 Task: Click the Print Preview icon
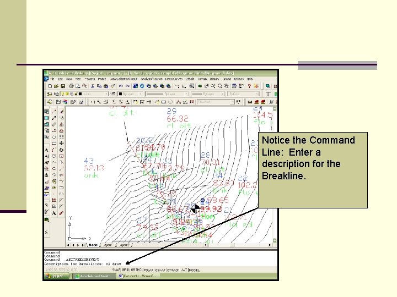pyautogui.click(x=78, y=86)
